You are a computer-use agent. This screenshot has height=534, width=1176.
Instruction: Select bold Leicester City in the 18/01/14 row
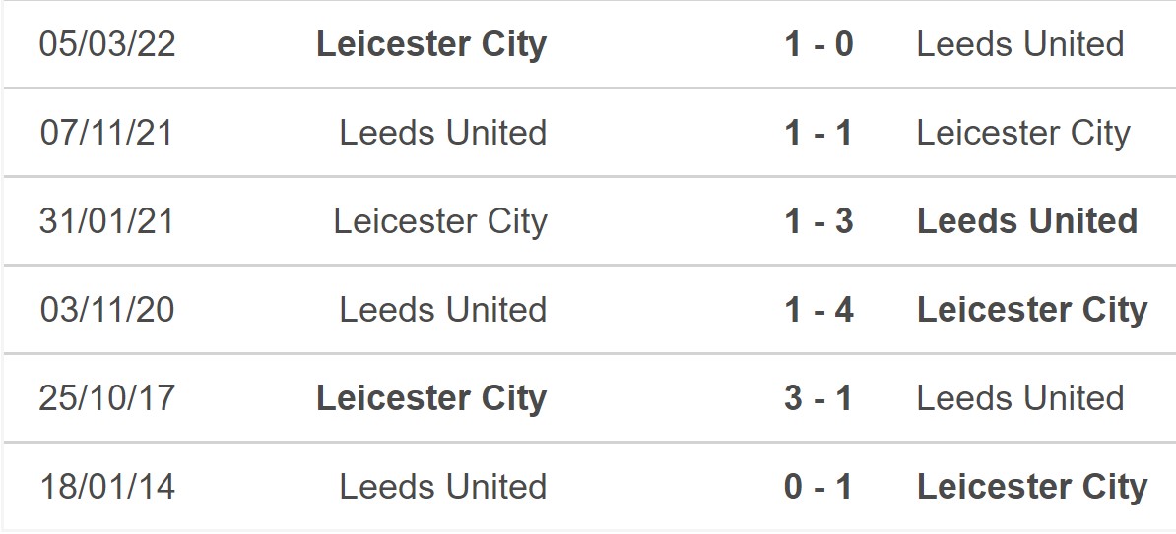click(1032, 487)
